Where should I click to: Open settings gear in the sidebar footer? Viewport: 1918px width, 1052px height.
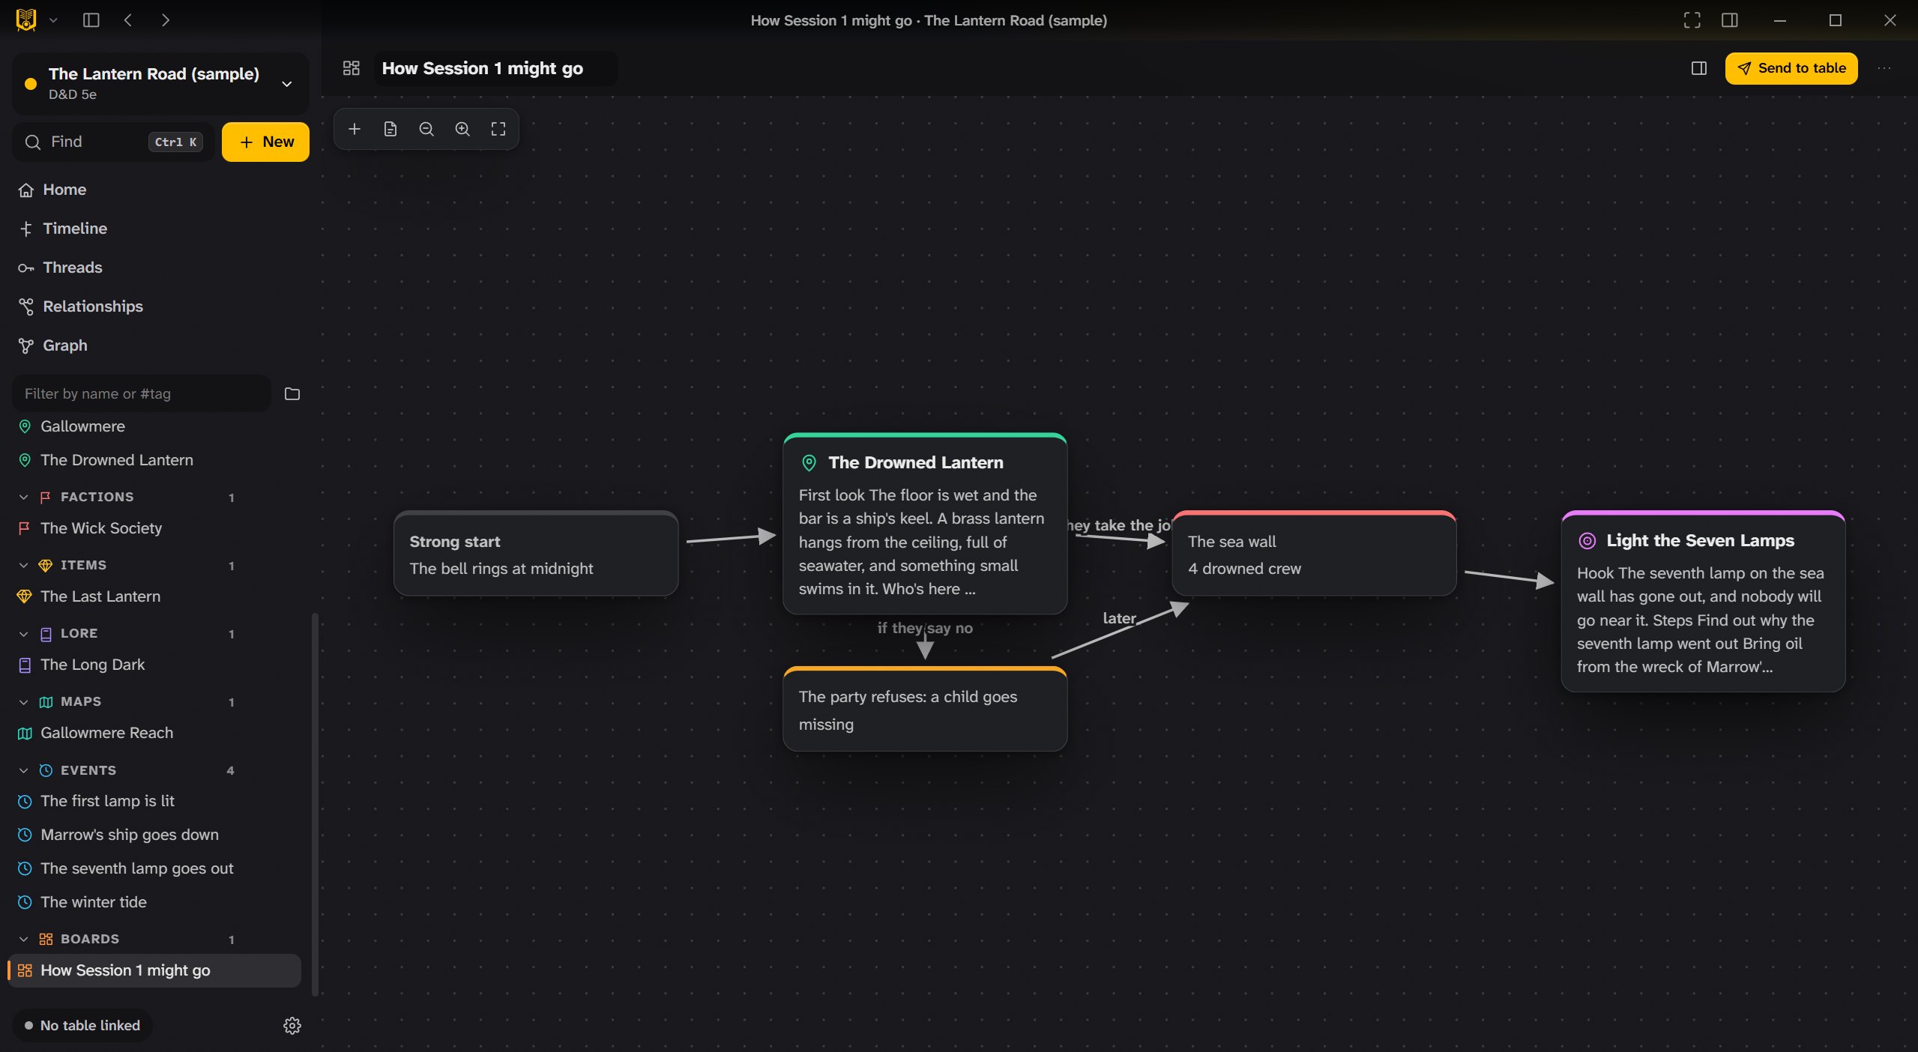coord(292,1025)
